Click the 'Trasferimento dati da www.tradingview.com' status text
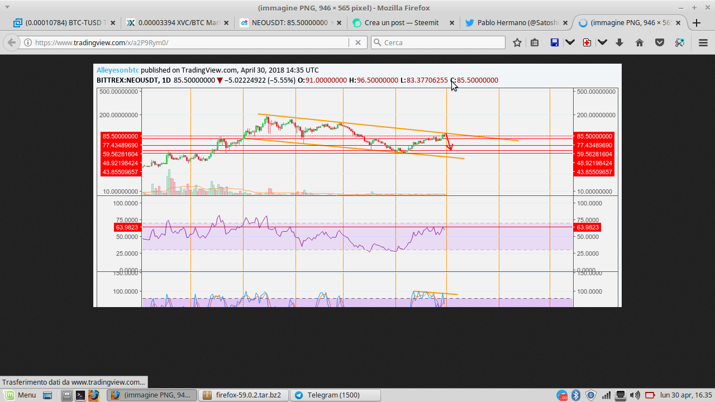715x402 pixels. [x=74, y=382]
